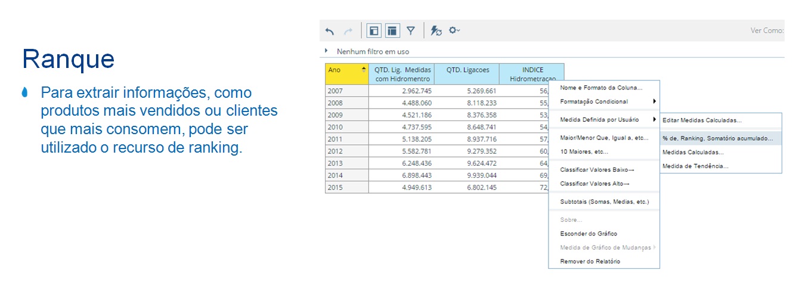Click the lightning auto-refresh icon

(436, 31)
